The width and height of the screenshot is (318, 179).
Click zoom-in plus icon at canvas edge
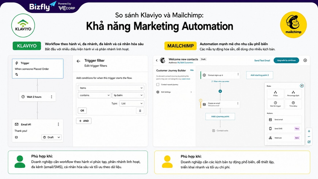click(x=309, y=131)
